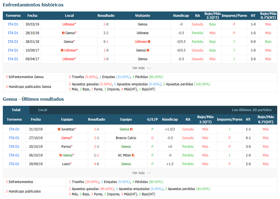Click 'Perdida' in the 28/10/18 row
This screenshot has width=280, height=199.
(197, 33)
